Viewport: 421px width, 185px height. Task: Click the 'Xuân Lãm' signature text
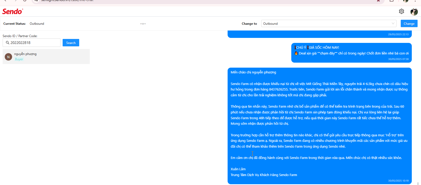tap(238, 169)
